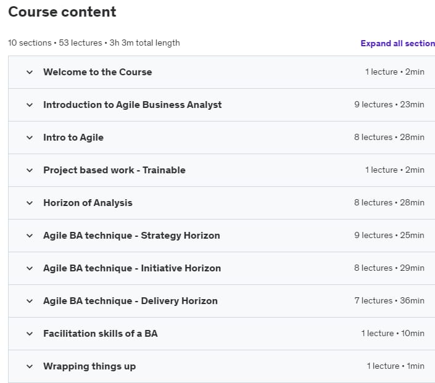Select Project based work - Trainable title
The width and height of the screenshot is (435, 383).
tap(114, 170)
